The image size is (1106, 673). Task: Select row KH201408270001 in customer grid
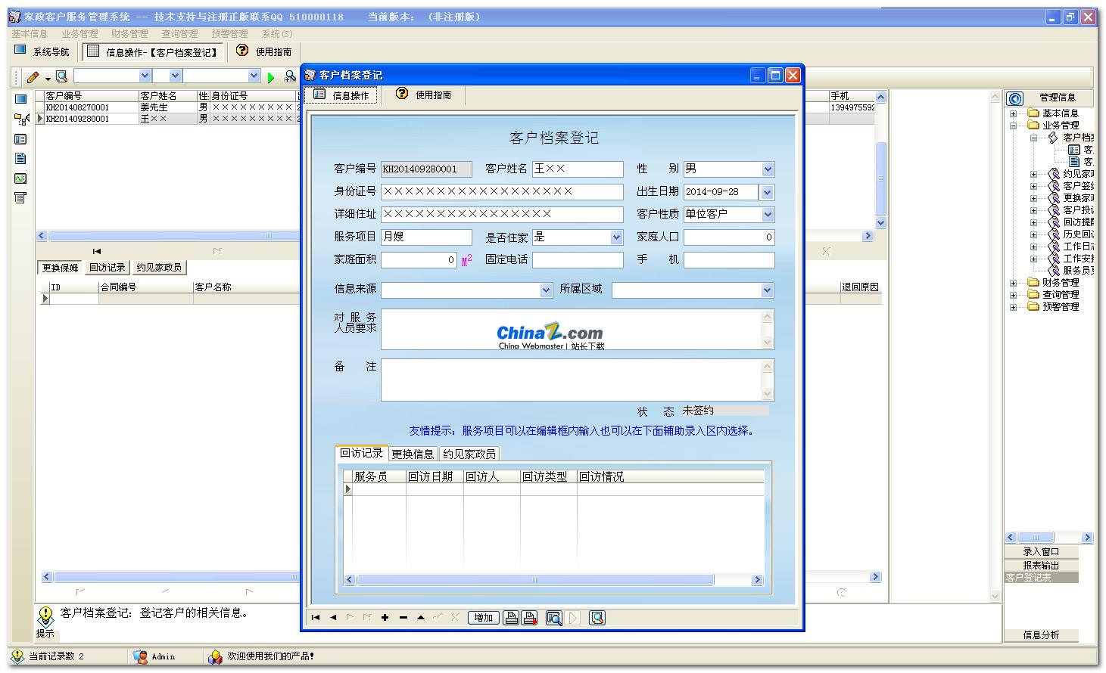pos(167,107)
